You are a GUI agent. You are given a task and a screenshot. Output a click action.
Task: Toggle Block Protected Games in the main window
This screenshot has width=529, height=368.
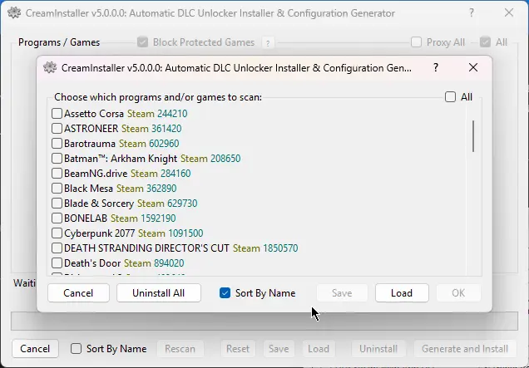click(x=142, y=42)
